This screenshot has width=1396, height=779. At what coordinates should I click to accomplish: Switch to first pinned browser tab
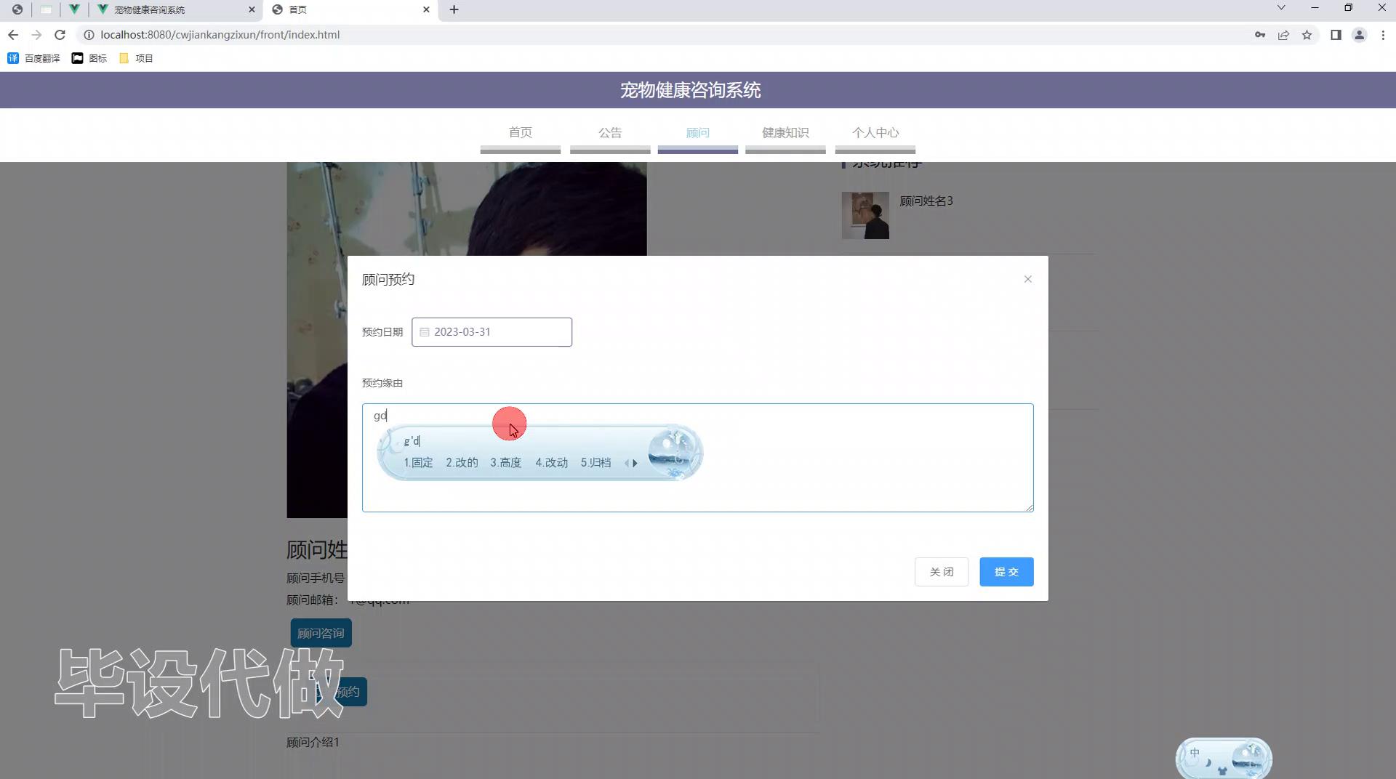pyautogui.click(x=17, y=9)
